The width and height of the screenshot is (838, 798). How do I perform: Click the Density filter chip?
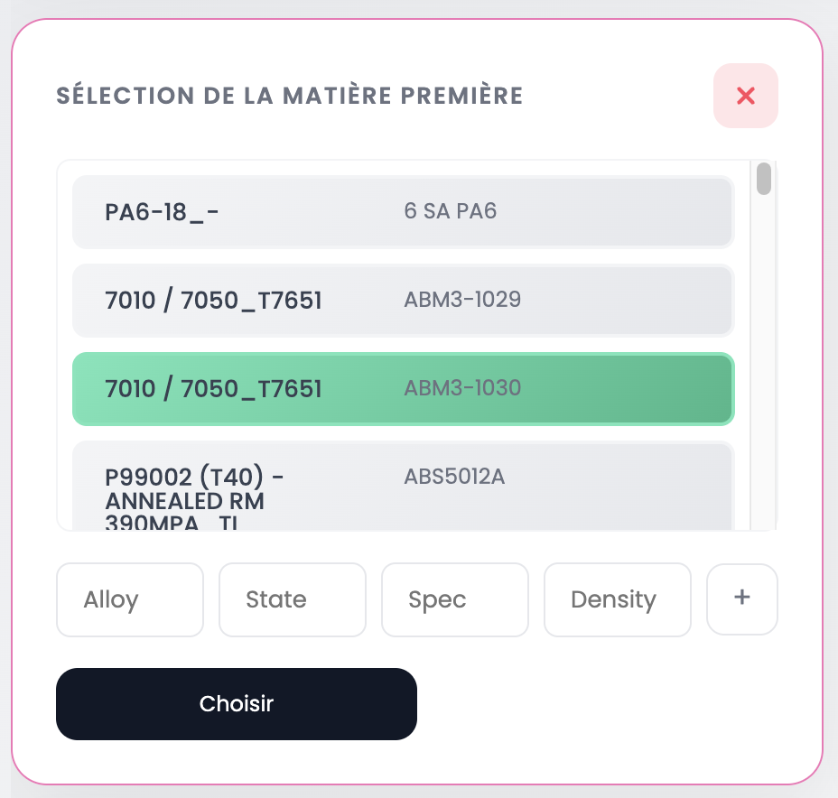point(617,599)
